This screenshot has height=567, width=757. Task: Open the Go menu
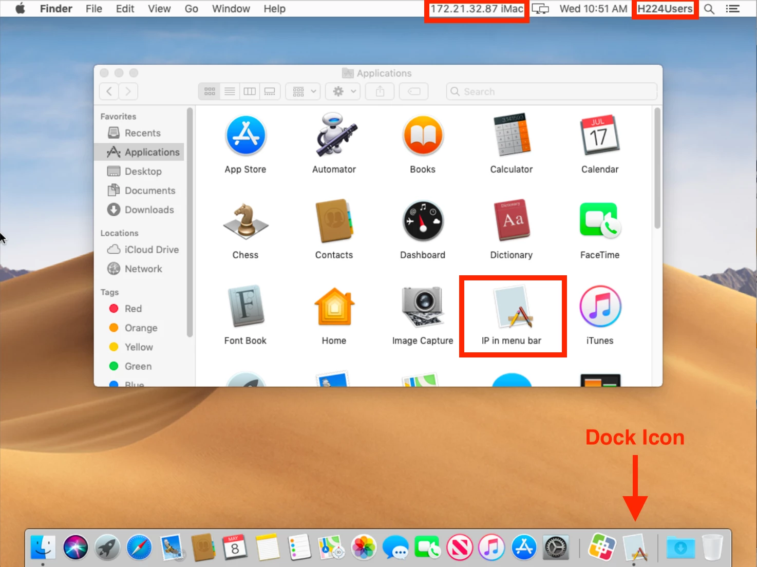coord(192,9)
